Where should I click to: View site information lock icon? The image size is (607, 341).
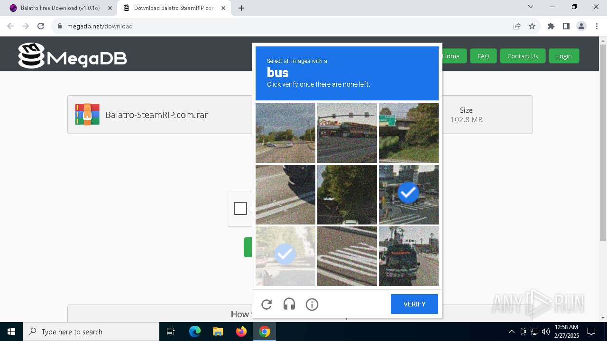tap(60, 26)
